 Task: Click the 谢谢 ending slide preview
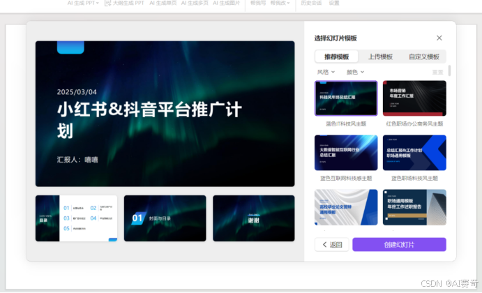coord(254,218)
